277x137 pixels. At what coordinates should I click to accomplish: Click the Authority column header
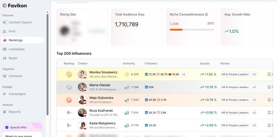(x=129, y=63)
